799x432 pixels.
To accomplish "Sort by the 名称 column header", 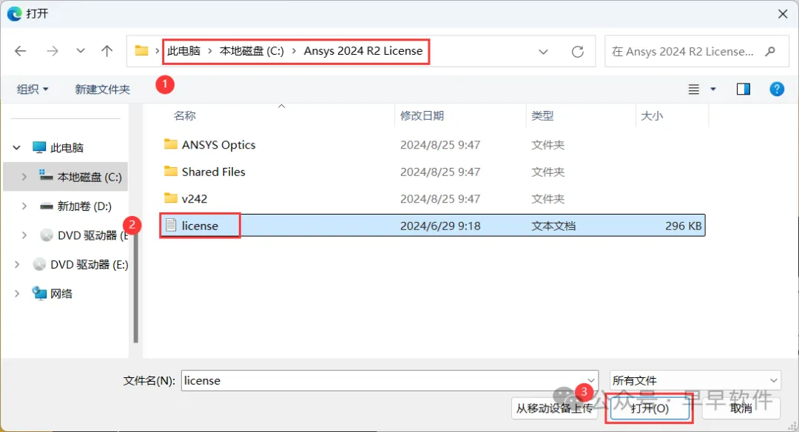I will click(184, 115).
